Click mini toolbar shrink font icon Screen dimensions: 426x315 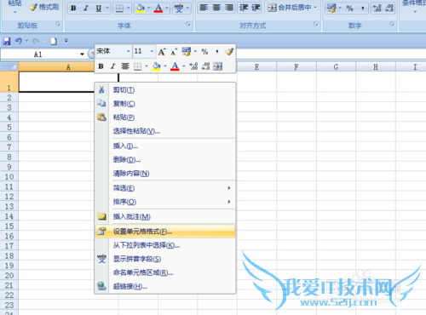pos(174,52)
